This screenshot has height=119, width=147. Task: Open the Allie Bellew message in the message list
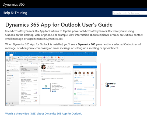click(x=29, y=69)
